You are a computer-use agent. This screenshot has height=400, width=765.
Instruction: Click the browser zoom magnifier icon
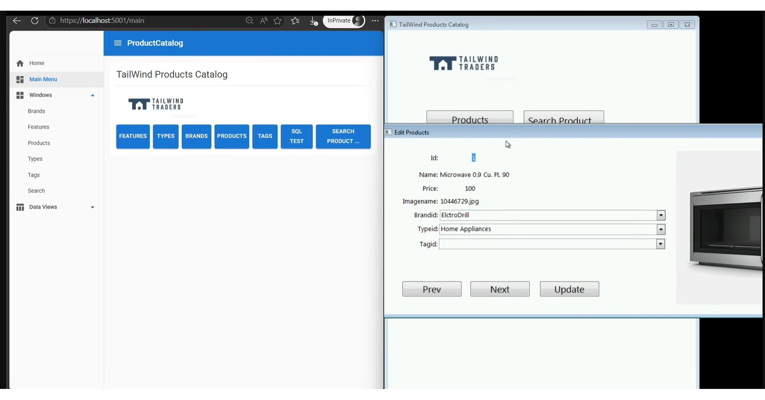point(249,21)
